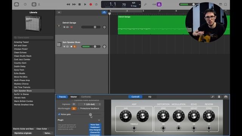242x136 pixels.
Task: Click the library search field
Action: [x=34, y=38]
